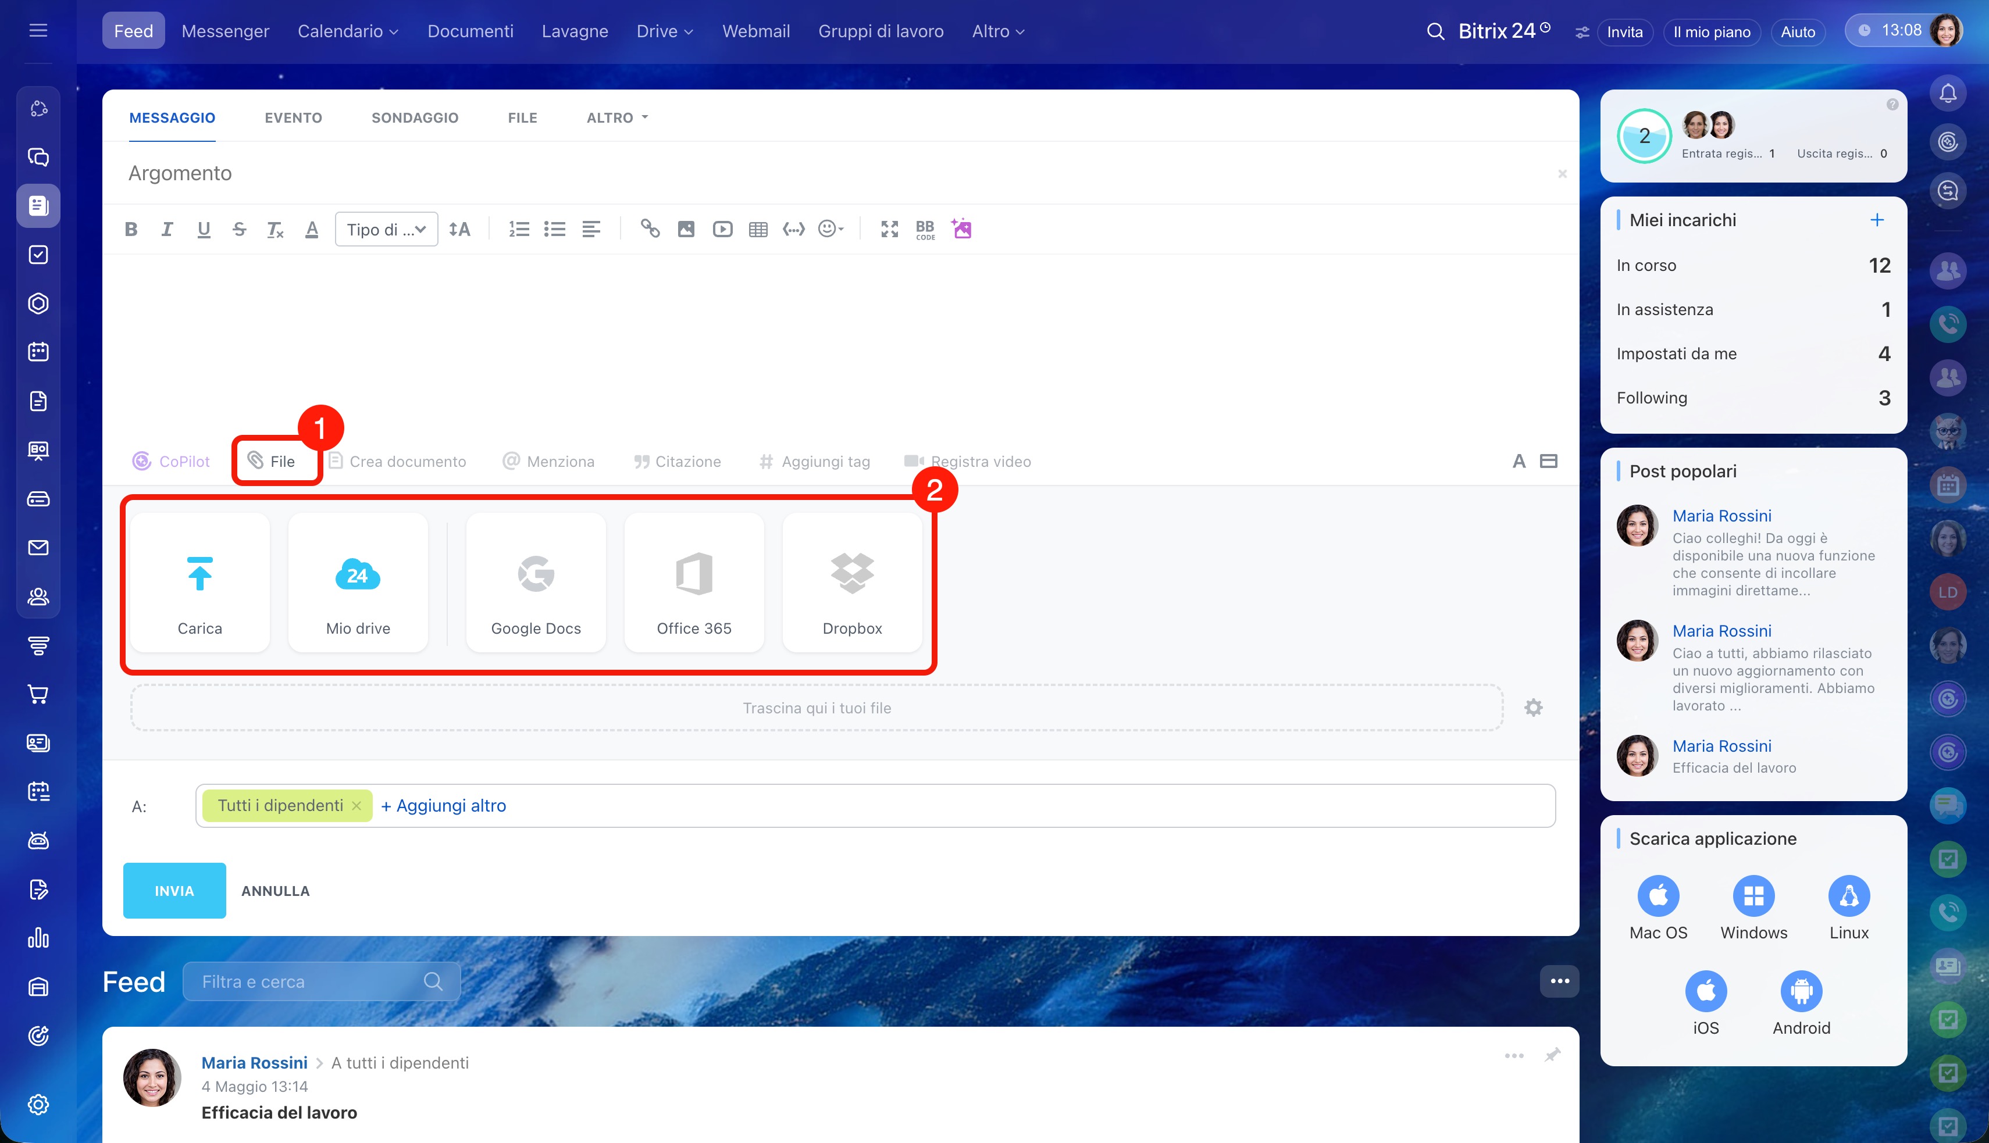This screenshot has height=1143, width=1989.
Task: Open the hamburger sidebar menu
Action: point(38,31)
